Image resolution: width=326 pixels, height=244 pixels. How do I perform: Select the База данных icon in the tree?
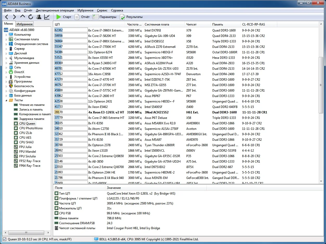click(x=11, y=95)
